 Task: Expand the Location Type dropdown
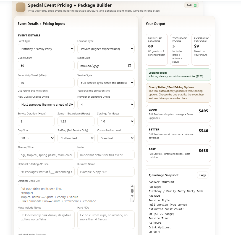(x=106, y=49)
